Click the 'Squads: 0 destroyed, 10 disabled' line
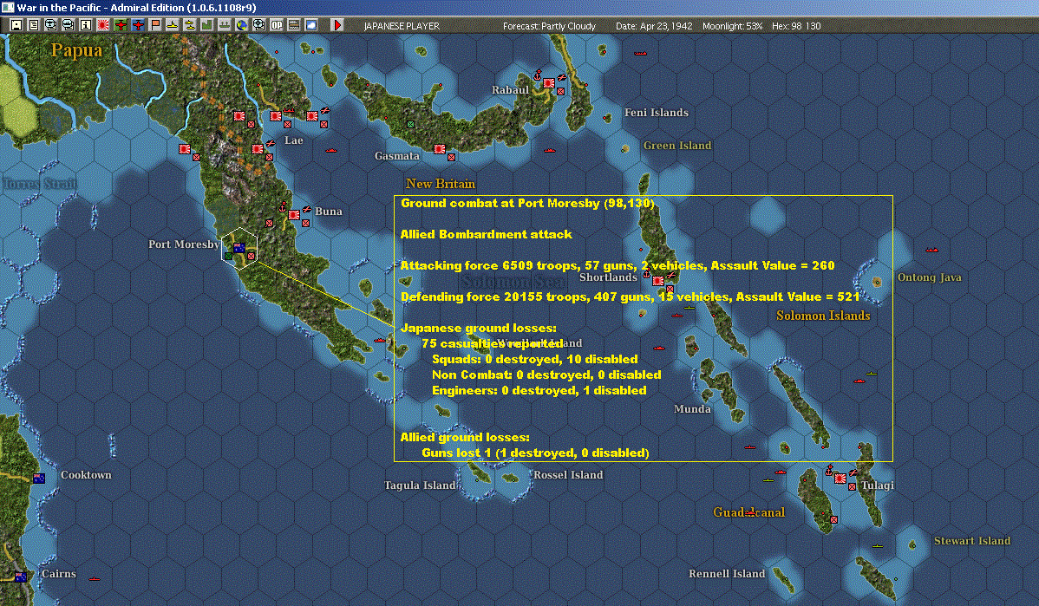This screenshot has width=1039, height=606. [x=535, y=359]
